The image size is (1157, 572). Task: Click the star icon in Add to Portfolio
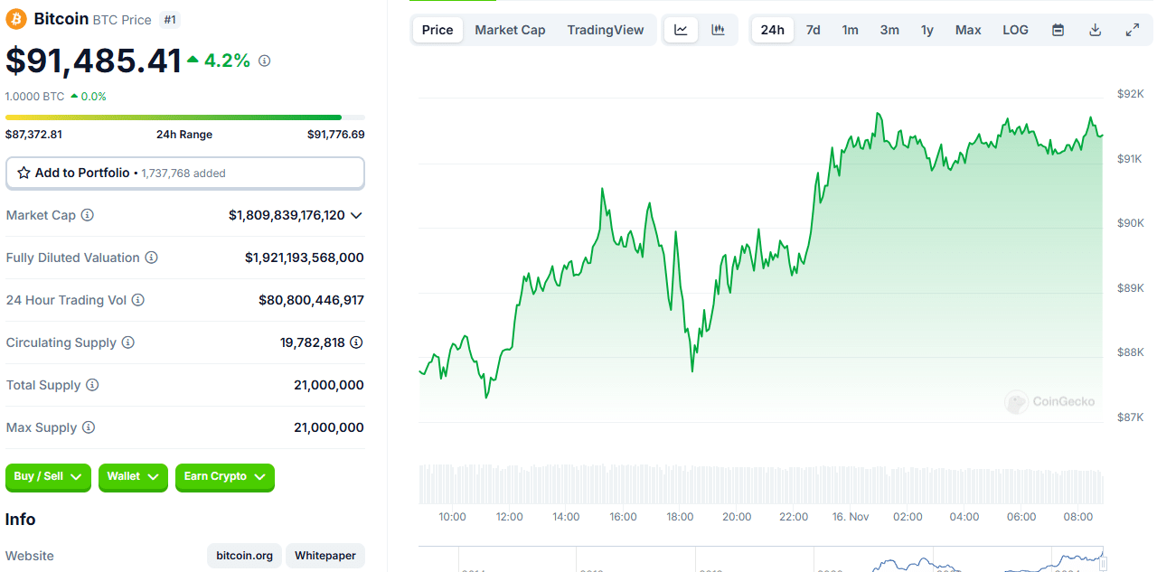click(24, 173)
